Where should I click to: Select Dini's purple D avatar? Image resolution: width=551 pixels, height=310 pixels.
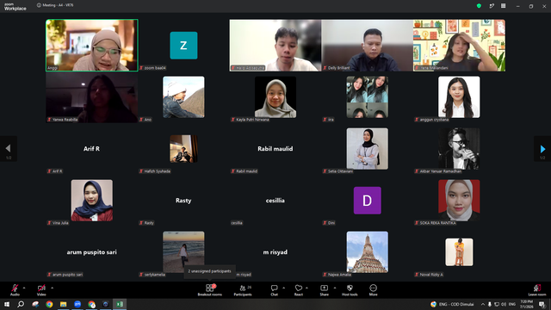point(368,201)
